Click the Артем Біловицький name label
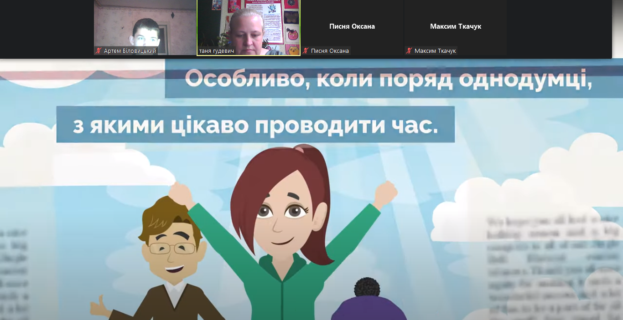 click(x=130, y=51)
